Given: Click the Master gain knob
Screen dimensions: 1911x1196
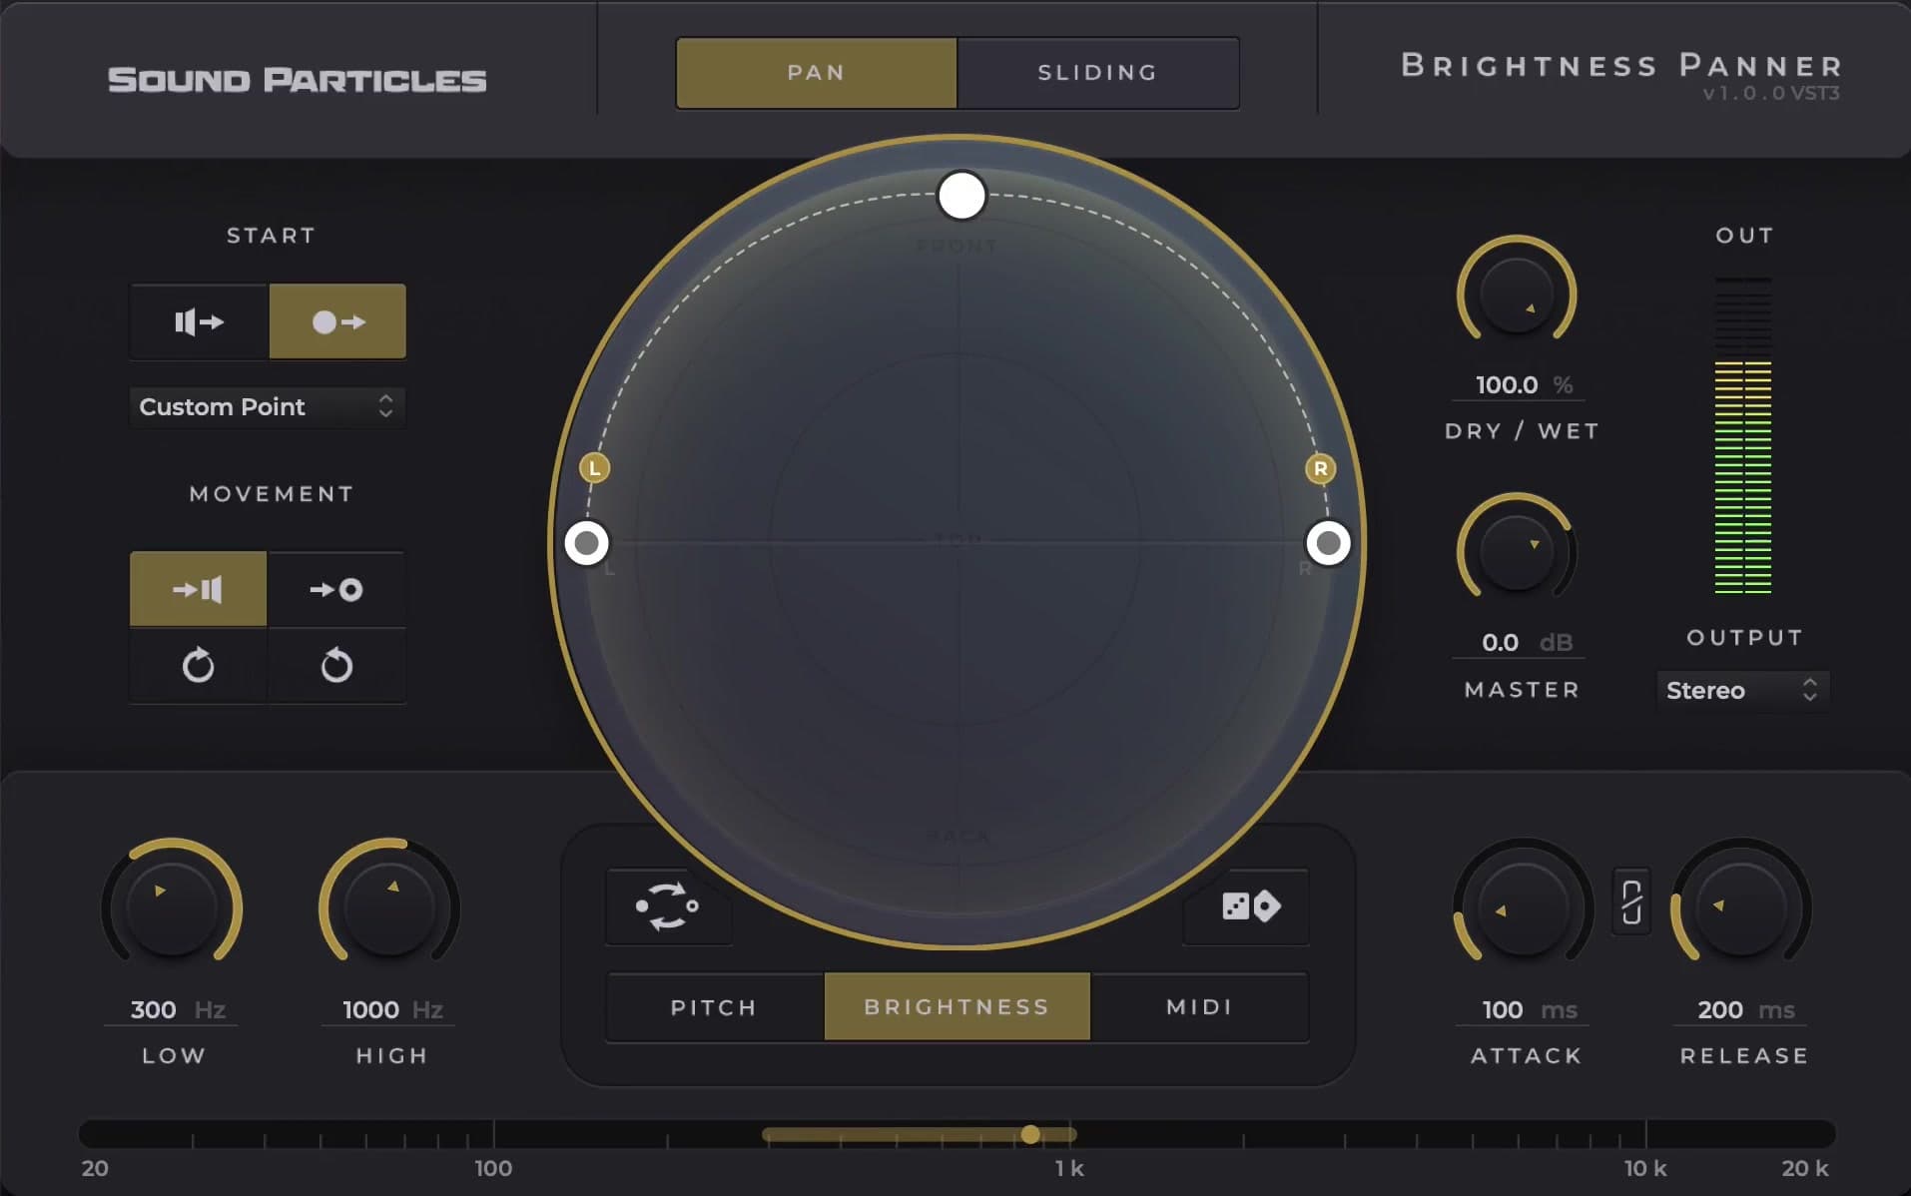Looking at the screenshot, I should point(1516,552).
